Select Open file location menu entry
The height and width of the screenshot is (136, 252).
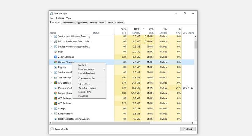87,88
